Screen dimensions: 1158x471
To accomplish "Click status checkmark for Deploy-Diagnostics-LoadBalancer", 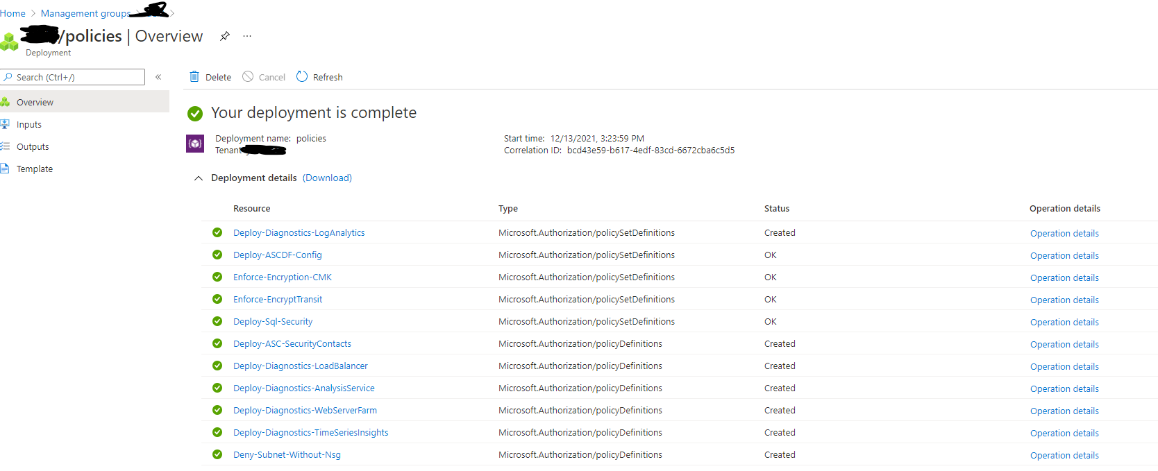I will (x=217, y=366).
